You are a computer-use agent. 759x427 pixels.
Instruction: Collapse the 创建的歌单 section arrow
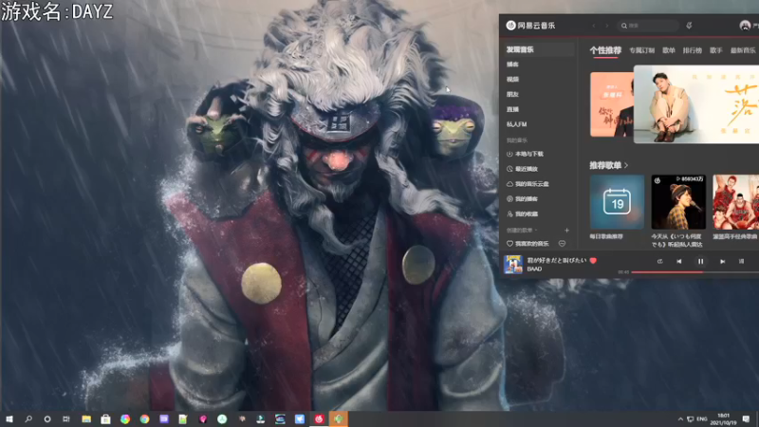(x=536, y=231)
